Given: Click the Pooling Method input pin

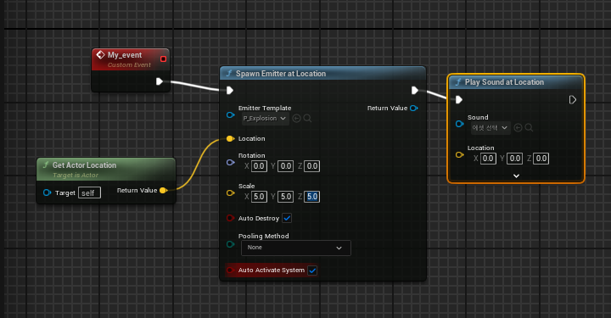Looking at the screenshot, I should click(x=230, y=244).
